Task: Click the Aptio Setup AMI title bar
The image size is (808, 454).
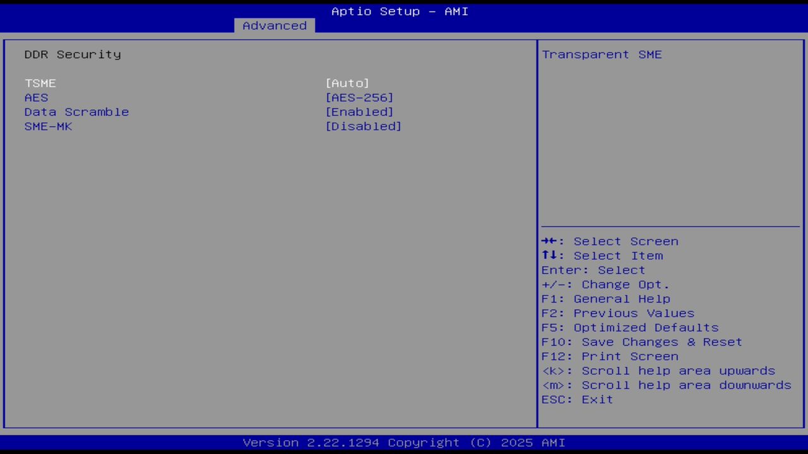Action: tap(399, 11)
